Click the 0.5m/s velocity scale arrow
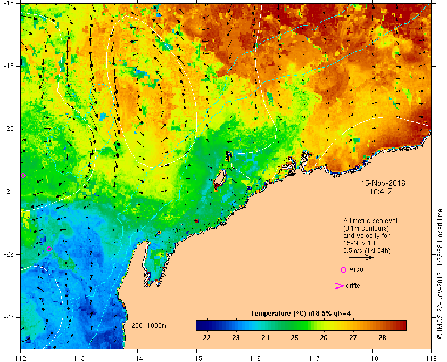Screen dimensions: 447x362 tap(361, 257)
